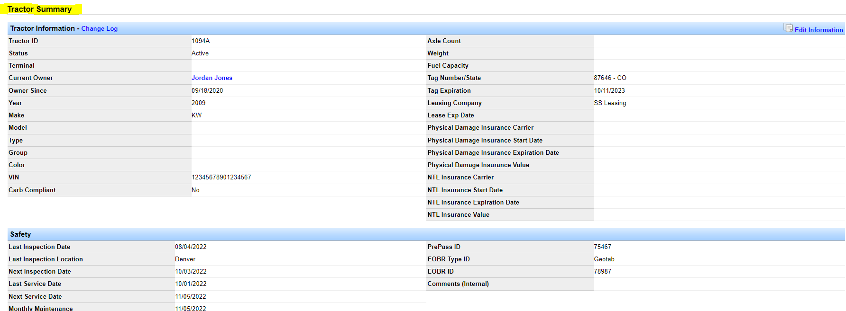Image resolution: width=846 pixels, height=311 pixels.
Task: Select Last Inspection Location Denver
Action: pyautogui.click(x=185, y=259)
